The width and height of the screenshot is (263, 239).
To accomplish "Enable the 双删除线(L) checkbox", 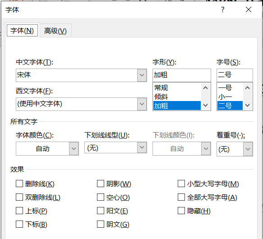I will tap(19, 197).
